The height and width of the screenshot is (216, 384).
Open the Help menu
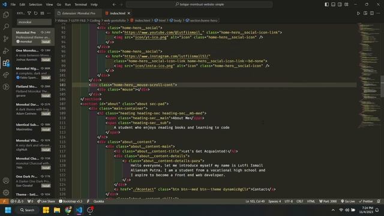pos(94,4)
